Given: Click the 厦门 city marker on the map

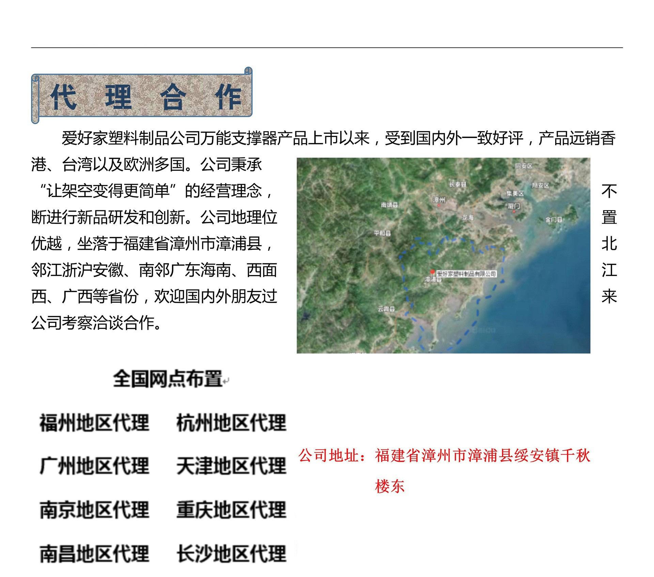Looking at the screenshot, I should (x=514, y=207).
